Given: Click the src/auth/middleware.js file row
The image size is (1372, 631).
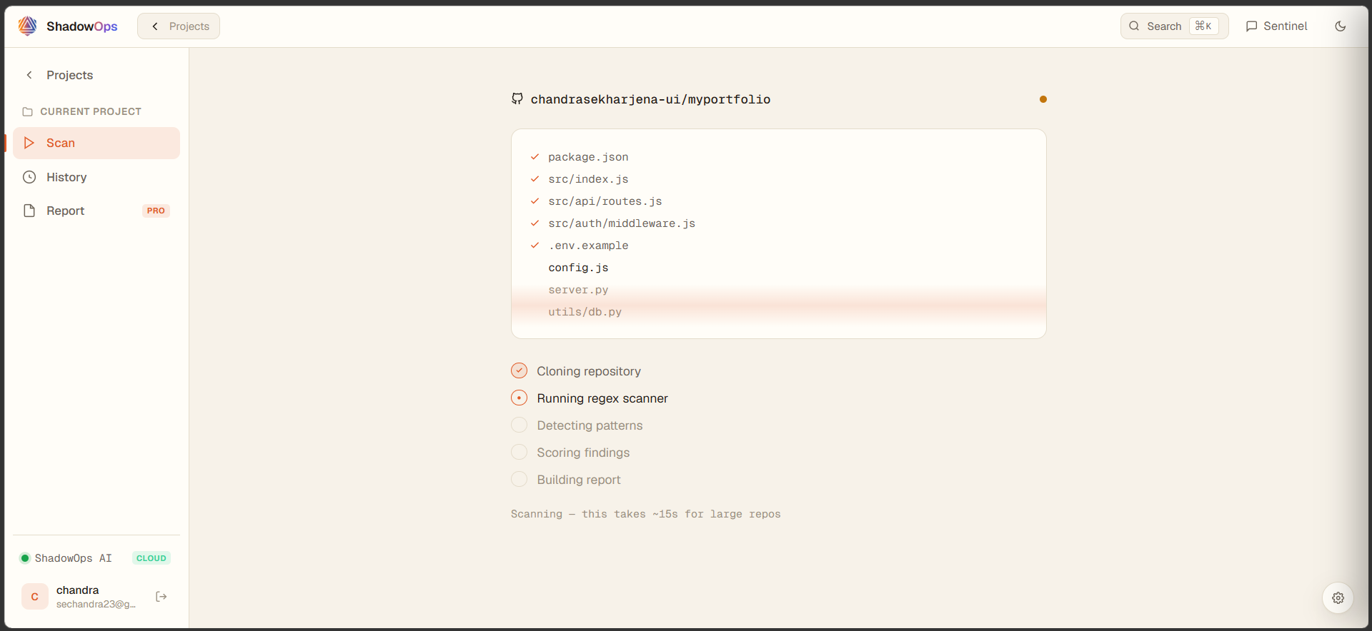Looking at the screenshot, I should (x=779, y=223).
